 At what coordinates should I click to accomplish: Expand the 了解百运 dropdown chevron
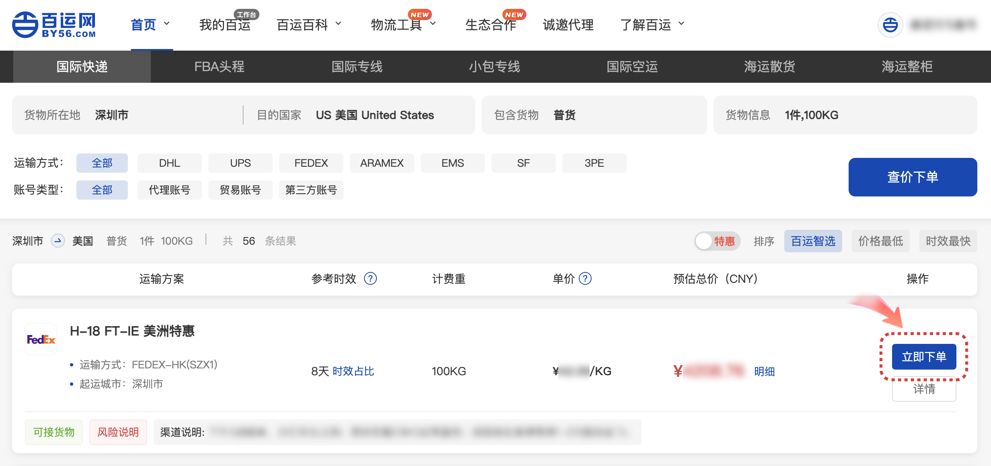click(681, 24)
